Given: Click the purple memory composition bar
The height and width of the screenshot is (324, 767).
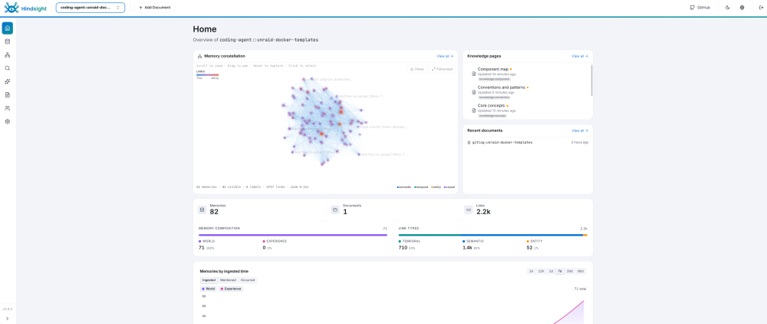Looking at the screenshot, I should [292, 235].
